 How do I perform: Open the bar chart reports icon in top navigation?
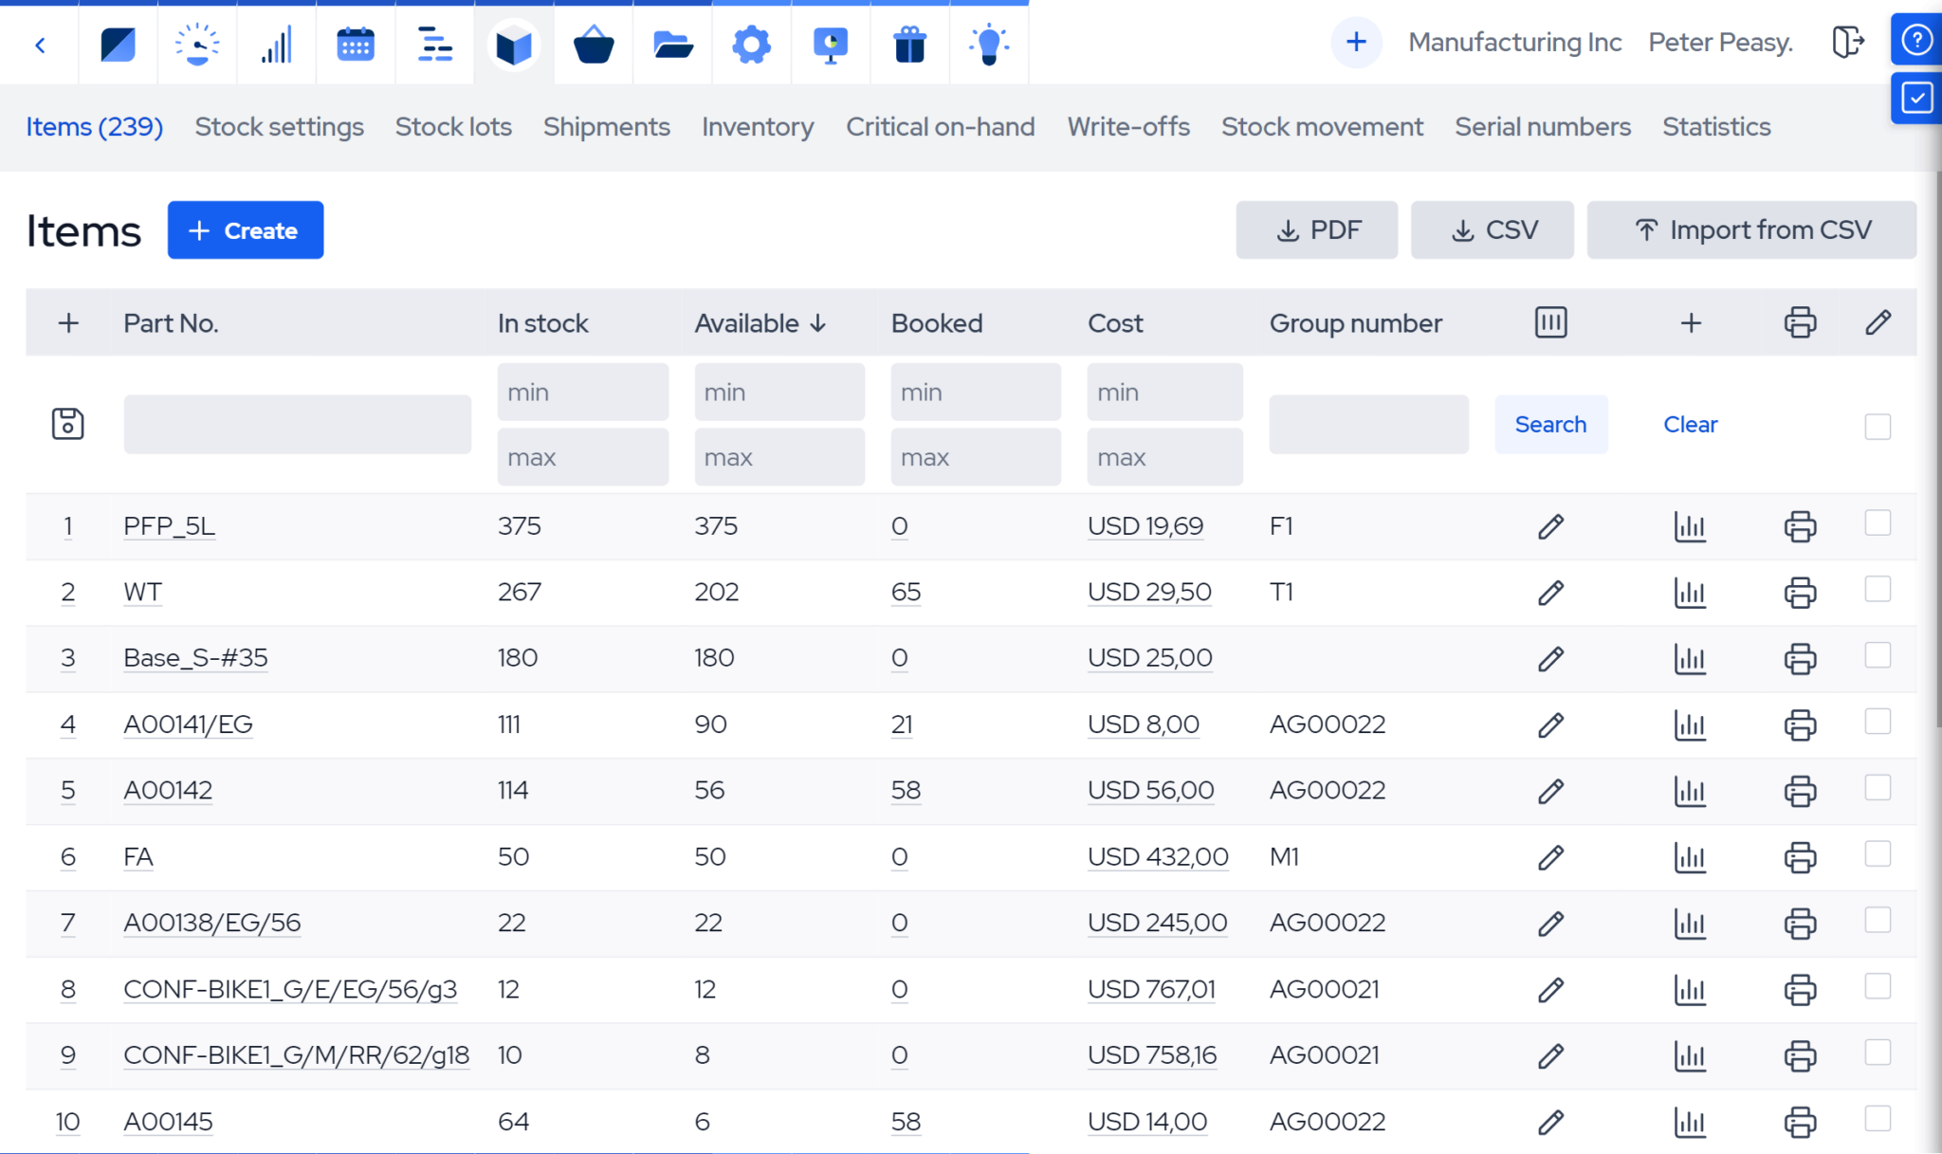(x=276, y=44)
